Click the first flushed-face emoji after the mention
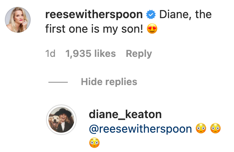 (x=201, y=128)
